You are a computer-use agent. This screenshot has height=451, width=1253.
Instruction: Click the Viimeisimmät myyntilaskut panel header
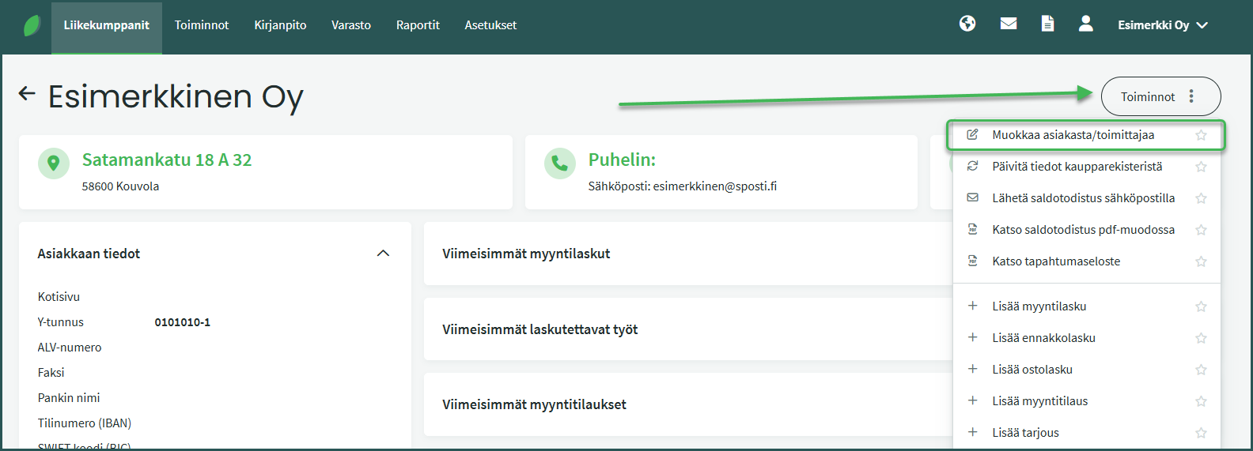pos(526,254)
